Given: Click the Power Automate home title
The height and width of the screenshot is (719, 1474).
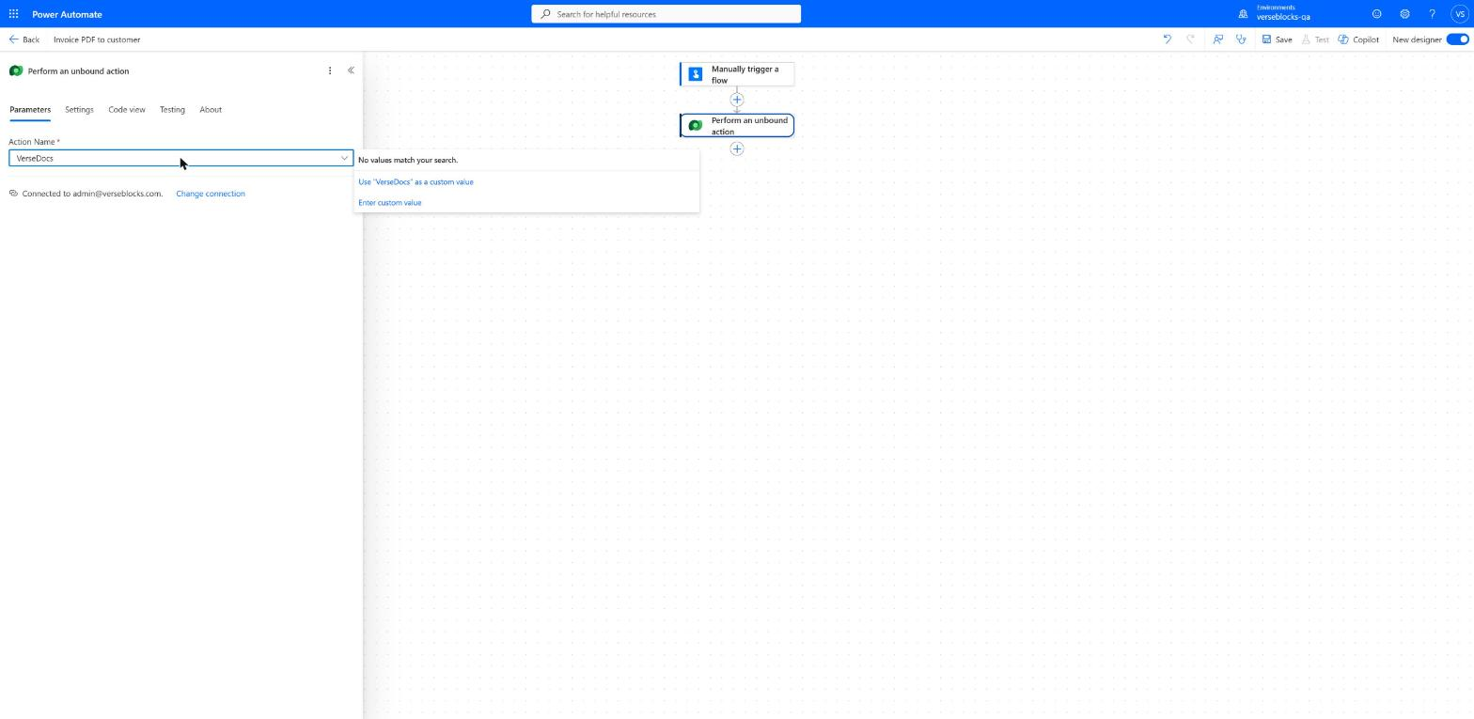Looking at the screenshot, I should 67,14.
